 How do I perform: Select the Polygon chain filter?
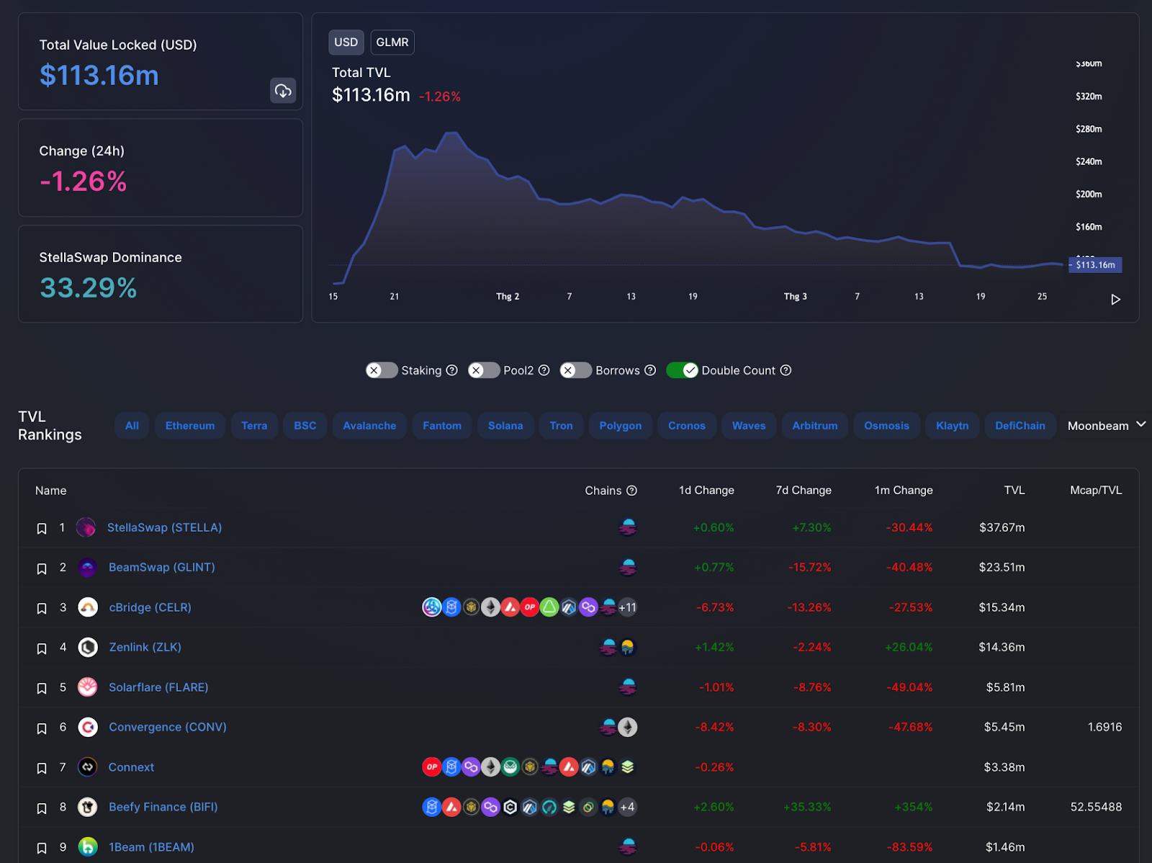click(621, 426)
